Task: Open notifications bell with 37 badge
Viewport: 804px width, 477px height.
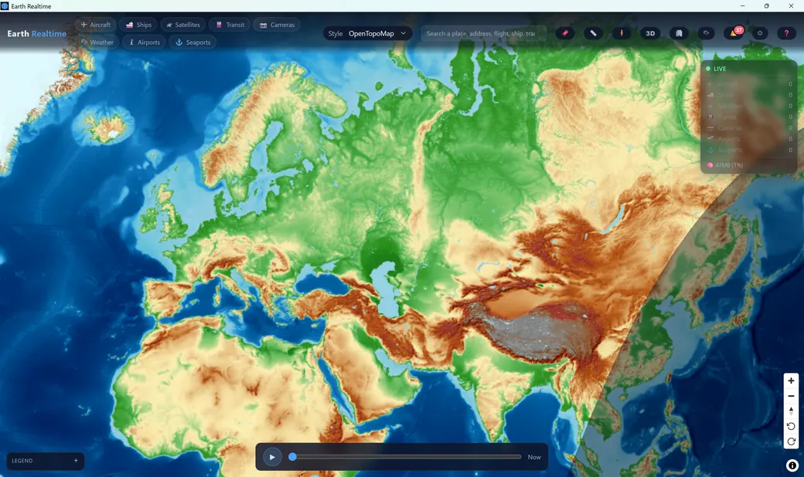Action: pyautogui.click(x=734, y=33)
